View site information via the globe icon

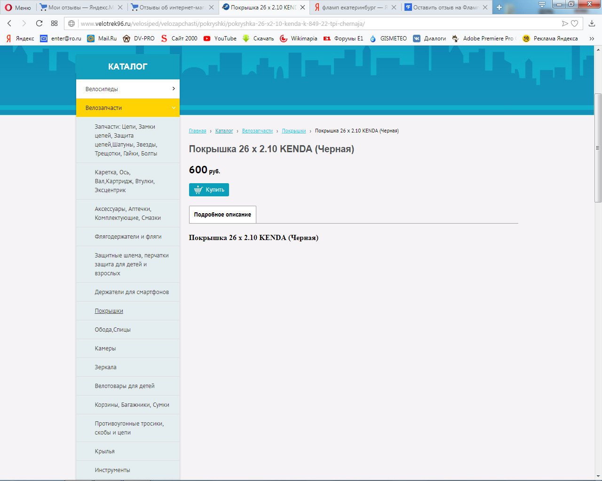(72, 23)
